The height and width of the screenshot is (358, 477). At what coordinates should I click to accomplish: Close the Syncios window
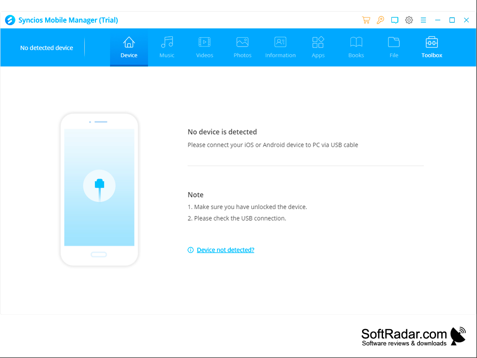pos(466,20)
